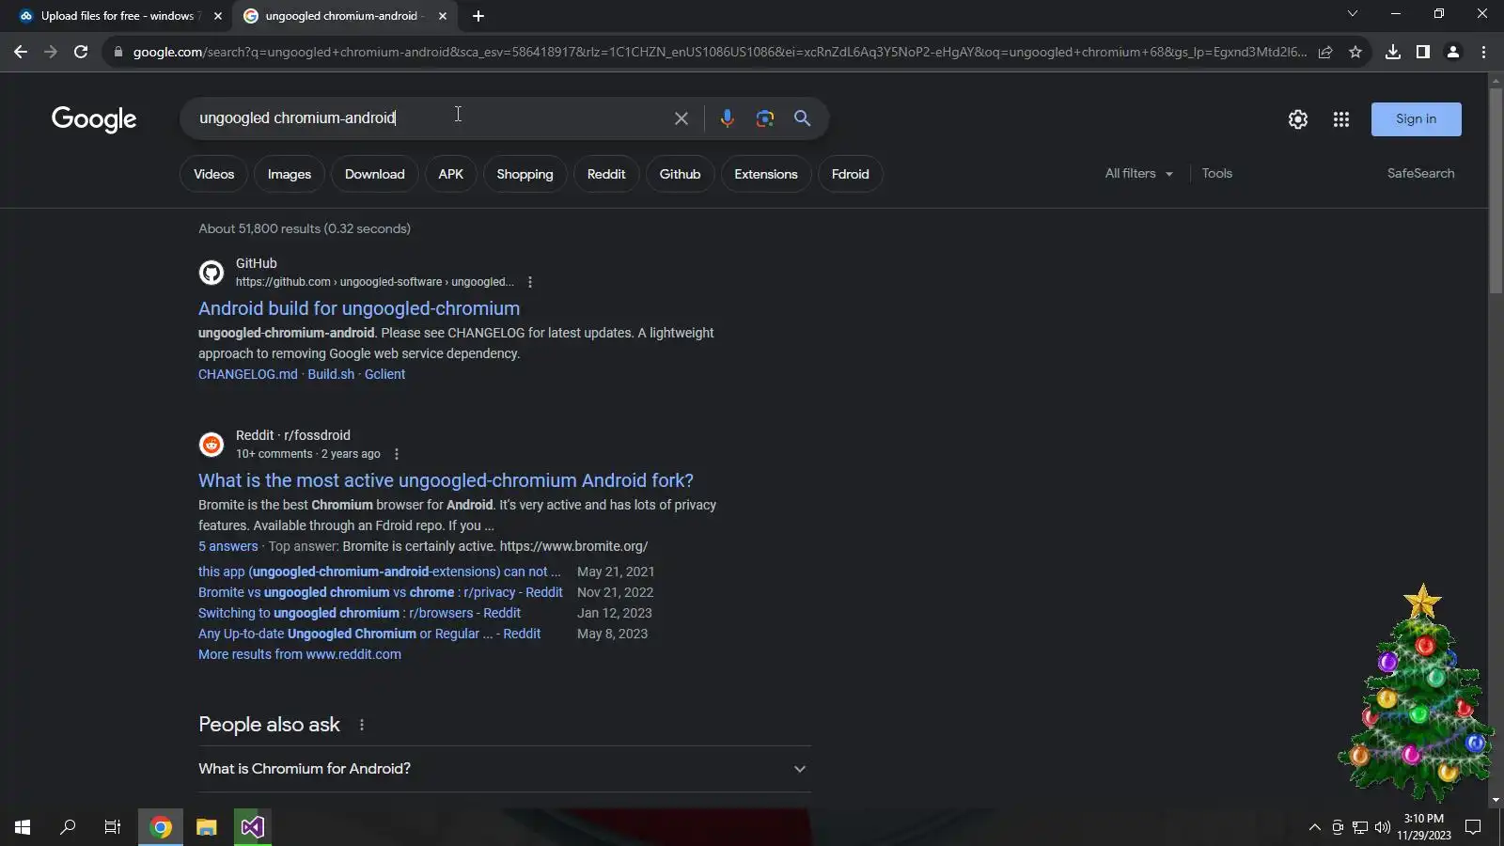
Task: Open the Windows Start menu
Action: pyautogui.click(x=23, y=827)
